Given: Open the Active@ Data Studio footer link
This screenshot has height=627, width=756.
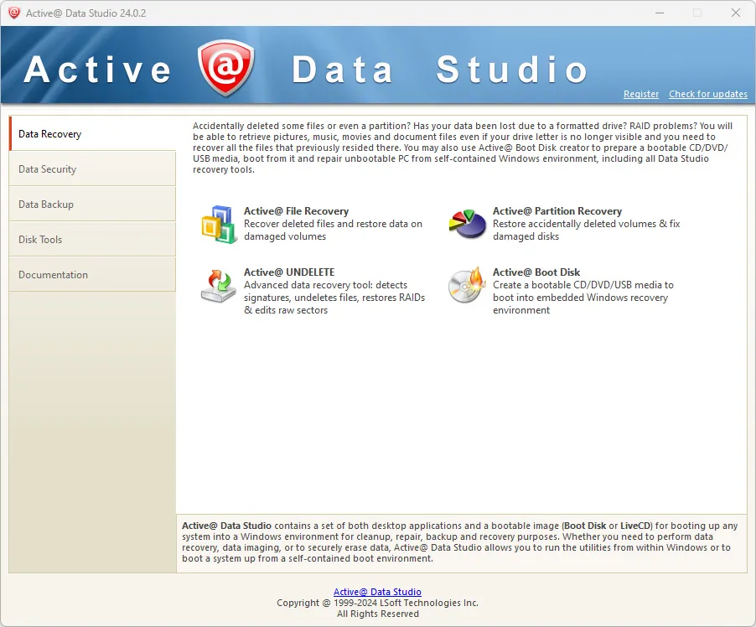Looking at the screenshot, I should tap(377, 592).
